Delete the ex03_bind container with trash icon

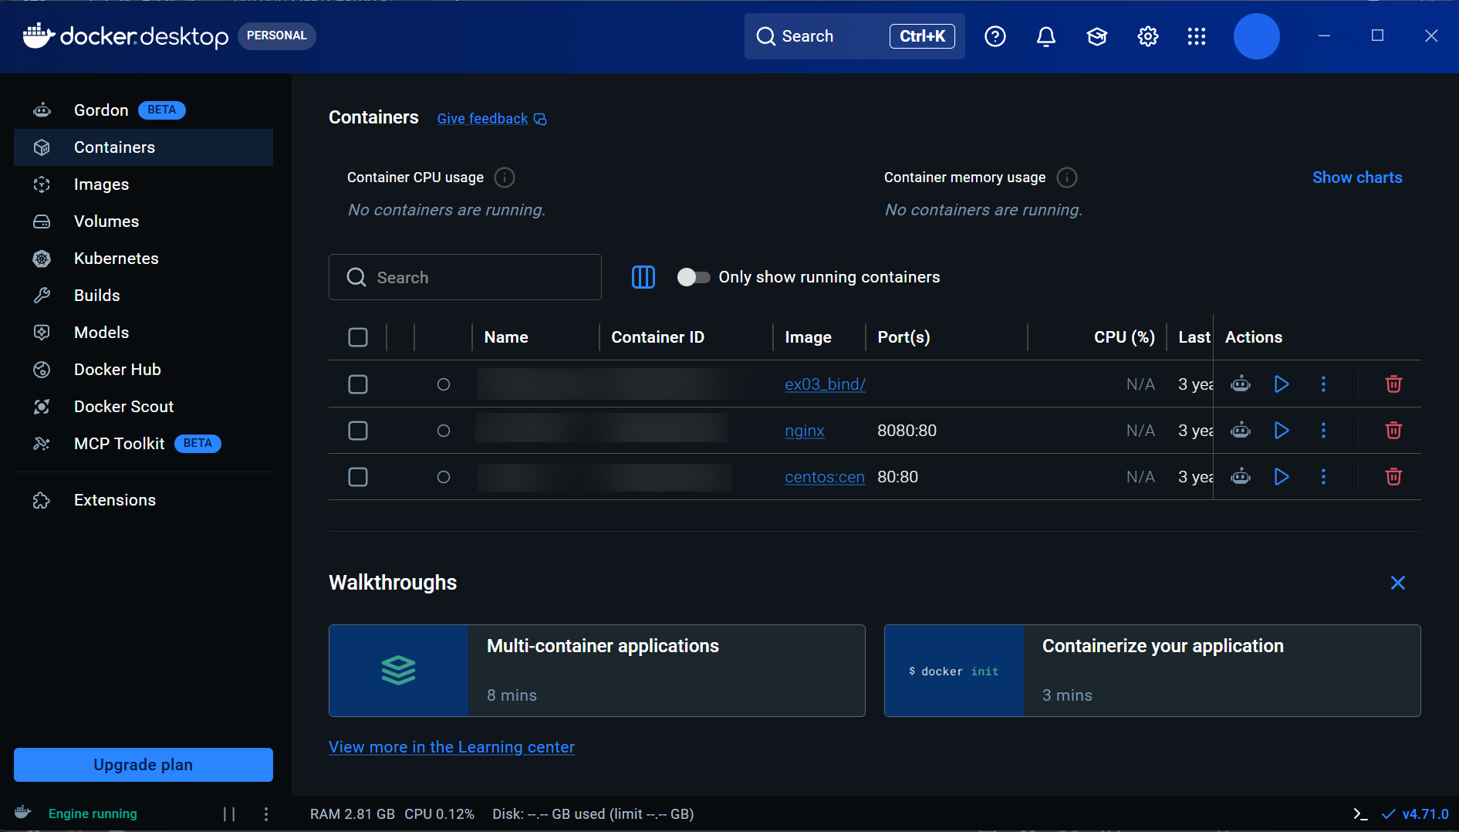pyautogui.click(x=1393, y=384)
